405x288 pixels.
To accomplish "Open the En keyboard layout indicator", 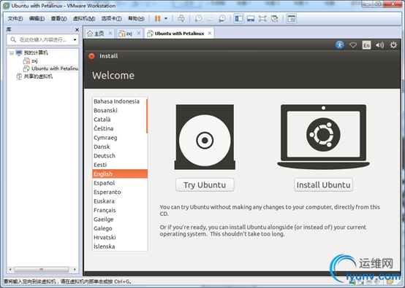I will click(366, 45).
